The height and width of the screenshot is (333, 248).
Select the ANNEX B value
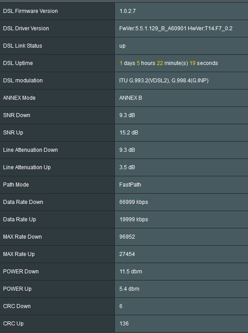(x=130, y=98)
